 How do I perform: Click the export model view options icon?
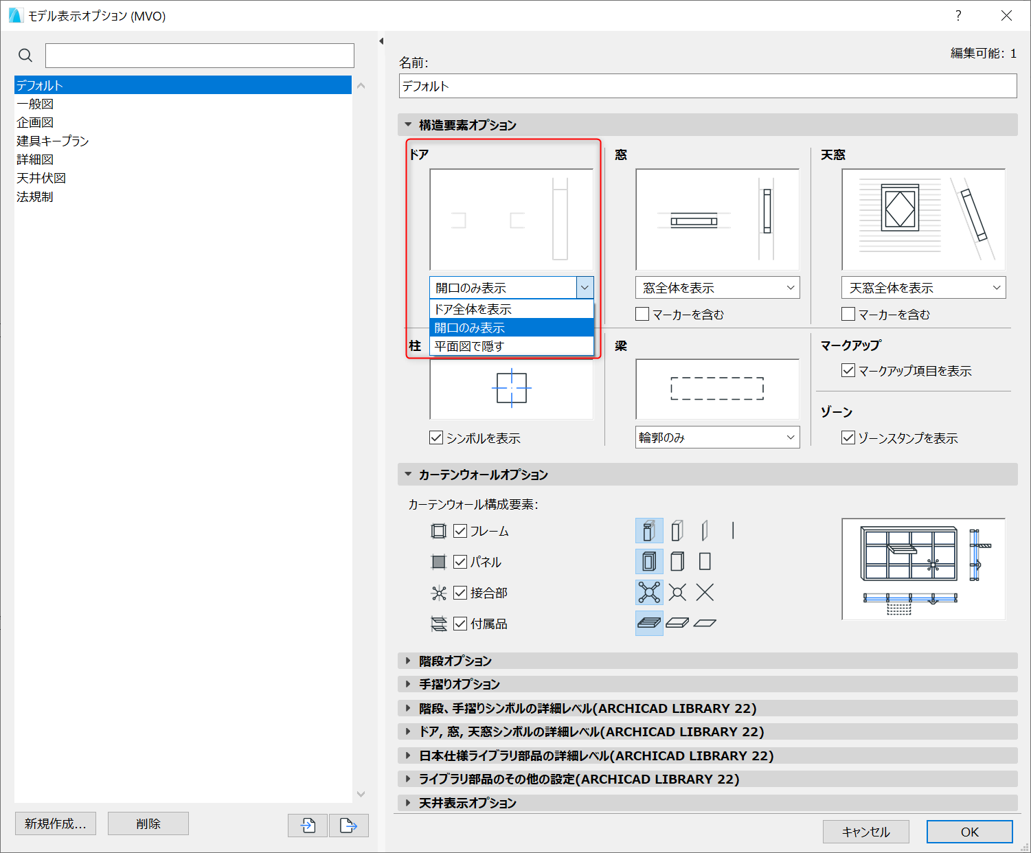click(349, 825)
